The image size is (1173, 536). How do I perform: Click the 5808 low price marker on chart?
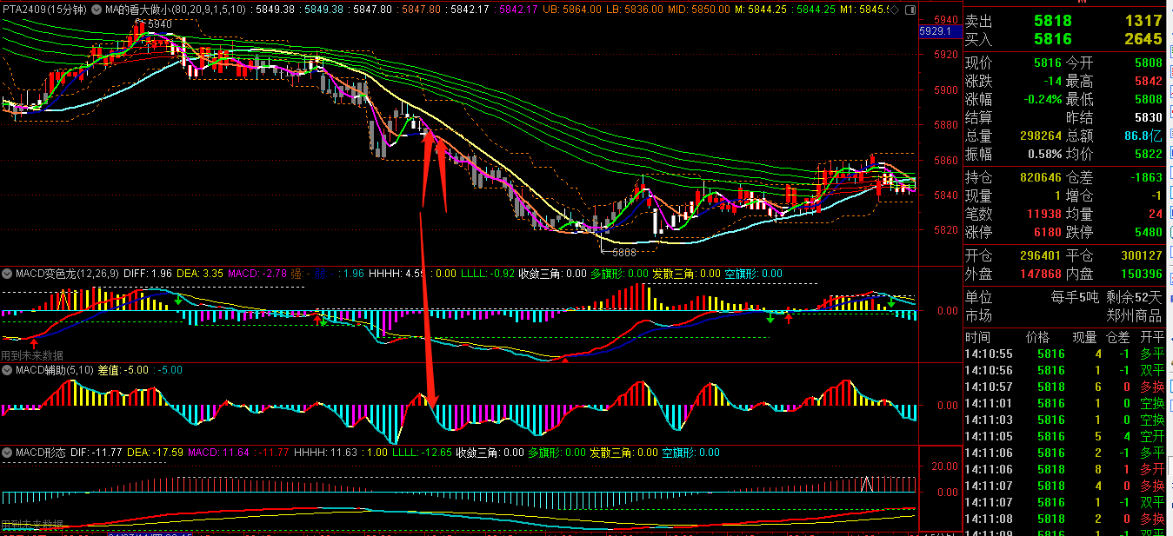point(624,252)
